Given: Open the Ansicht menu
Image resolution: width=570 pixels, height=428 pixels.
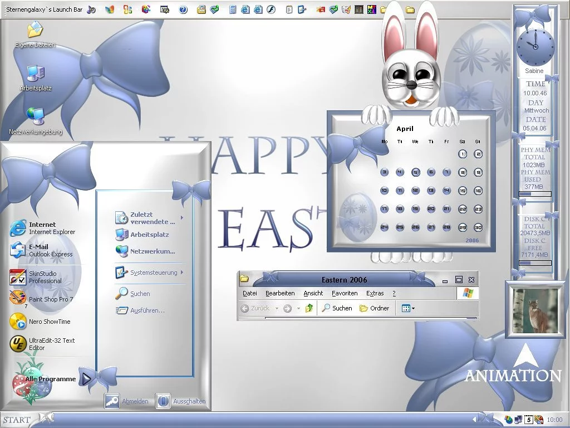Looking at the screenshot, I should tap(313, 293).
